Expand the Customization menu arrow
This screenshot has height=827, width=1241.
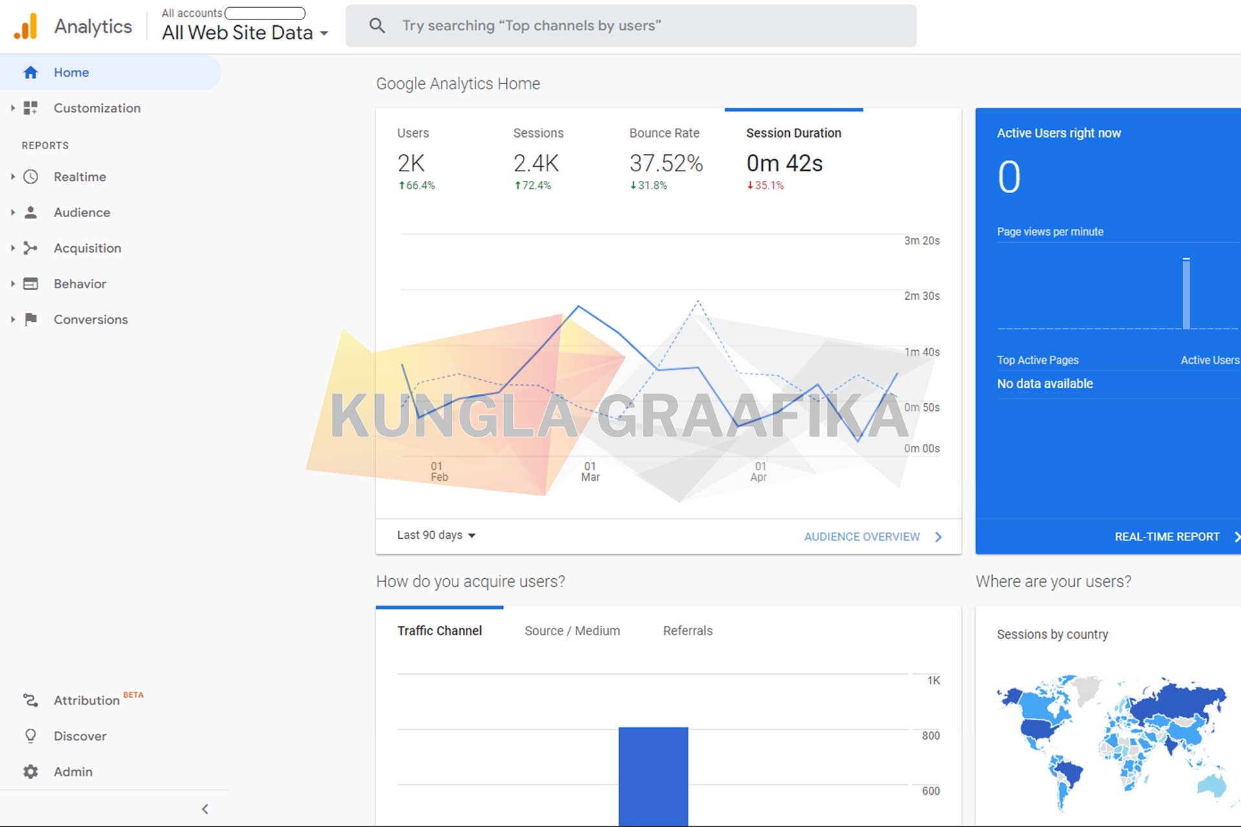[x=12, y=108]
